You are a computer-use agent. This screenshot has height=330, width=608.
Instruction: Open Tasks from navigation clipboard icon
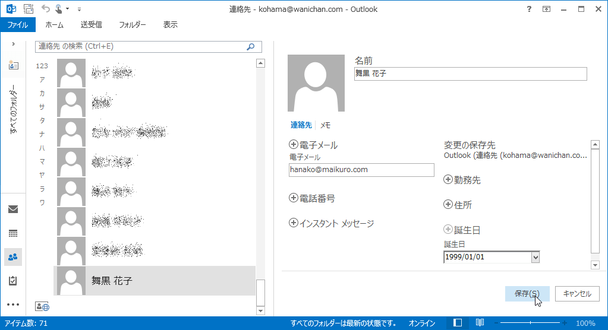click(x=13, y=281)
